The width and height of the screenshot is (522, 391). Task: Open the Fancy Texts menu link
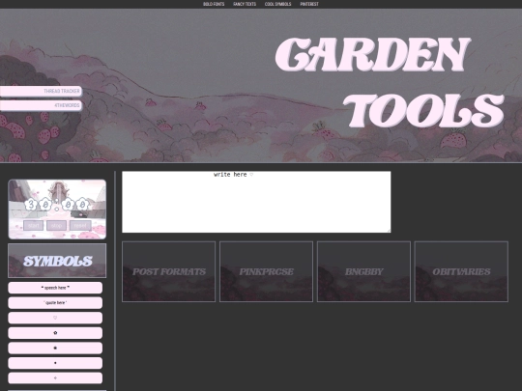pyautogui.click(x=245, y=4)
